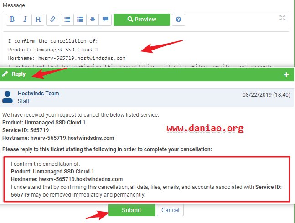Insert a quote with the speech bubble icon
The image size is (295, 223).
[105, 20]
